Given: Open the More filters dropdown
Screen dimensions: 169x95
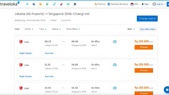Looking at the screenshot, I should coord(73,29).
